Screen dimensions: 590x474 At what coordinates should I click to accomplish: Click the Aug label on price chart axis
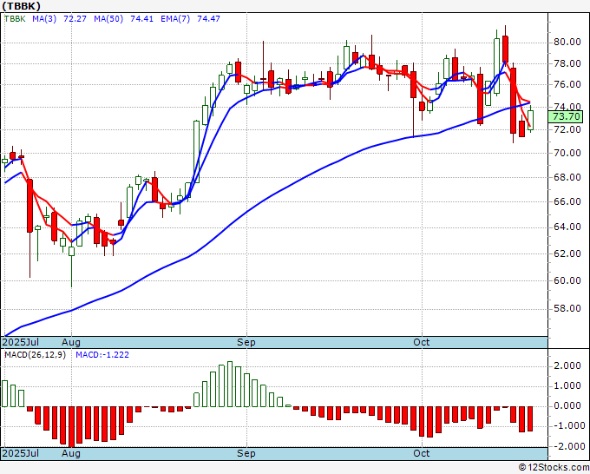point(71,342)
